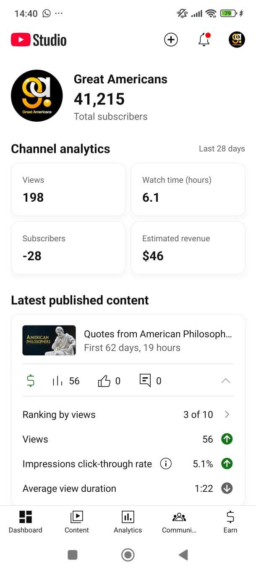Tap the create plus icon
Screen dimensions: 256x571
(x=171, y=40)
